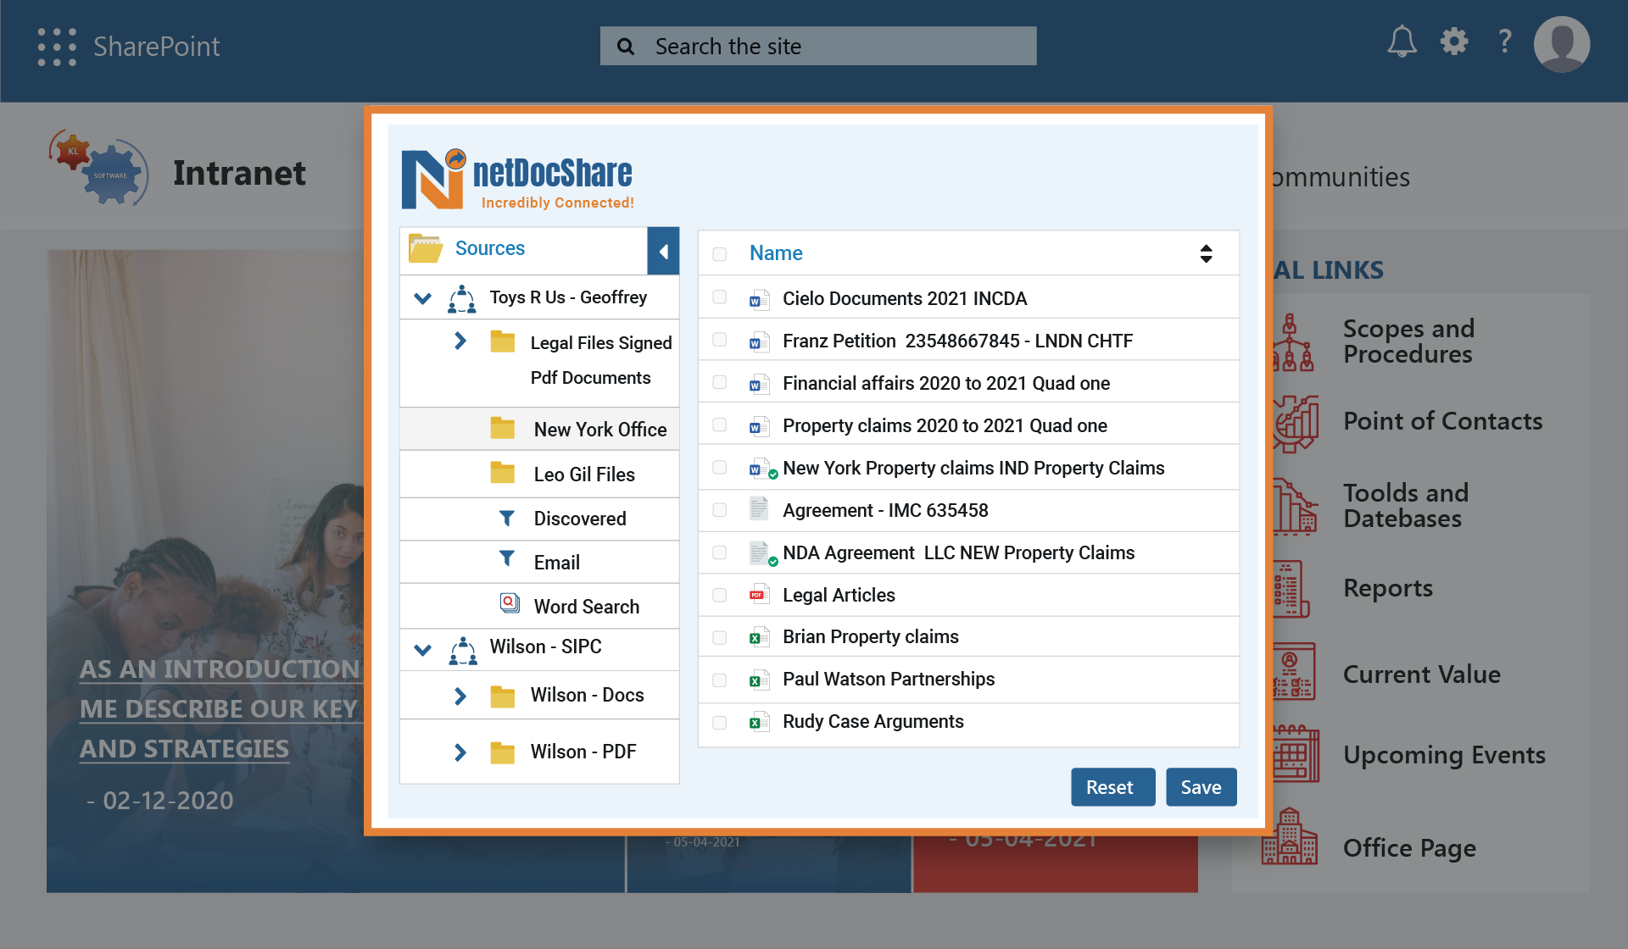Select Email filter in sources tree
1628x949 pixels.
(557, 563)
